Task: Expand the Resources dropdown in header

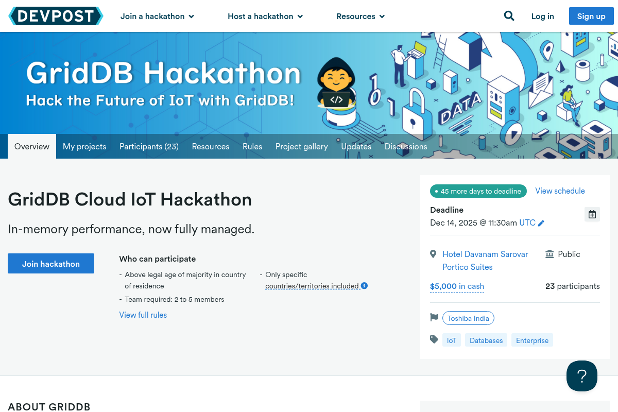Action: 360,16
